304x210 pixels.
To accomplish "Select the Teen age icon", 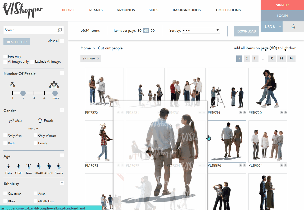I will point(29,166).
